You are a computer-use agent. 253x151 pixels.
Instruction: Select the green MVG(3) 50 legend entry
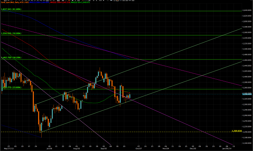point(80,2)
